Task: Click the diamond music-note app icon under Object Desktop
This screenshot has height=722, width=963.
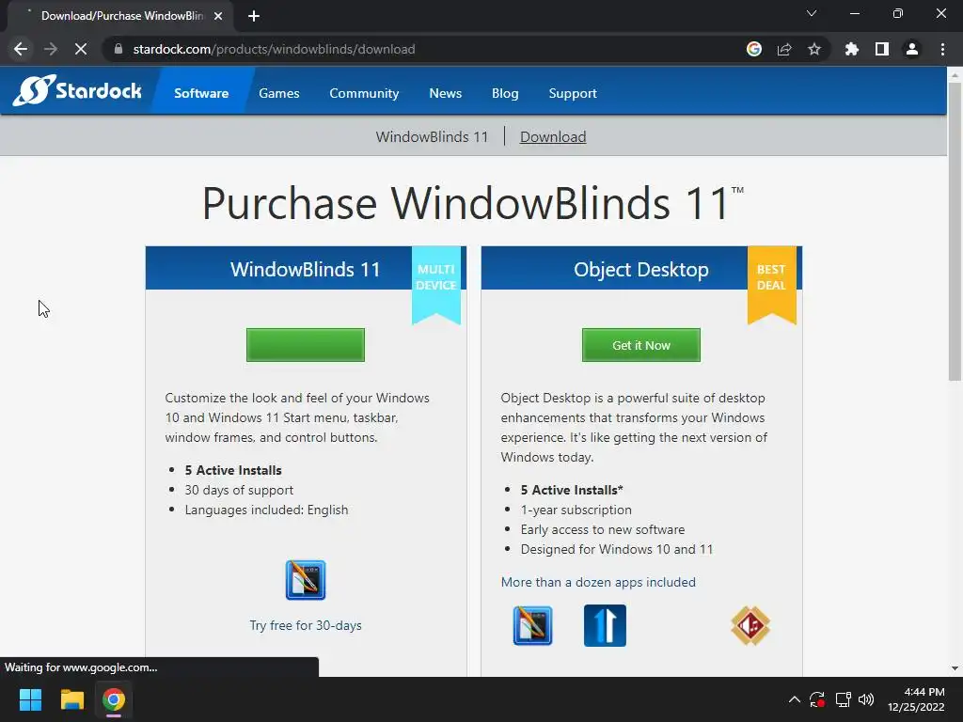Action: 750,625
